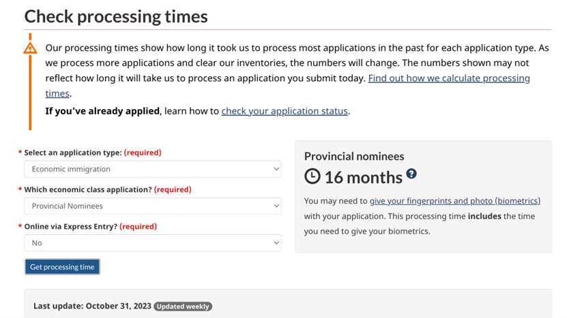Click the clock icon beside 16 months
Viewport: 567px width, 318px height.
[312, 176]
